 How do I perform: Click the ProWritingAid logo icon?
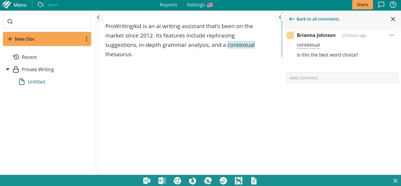click(6, 5)
